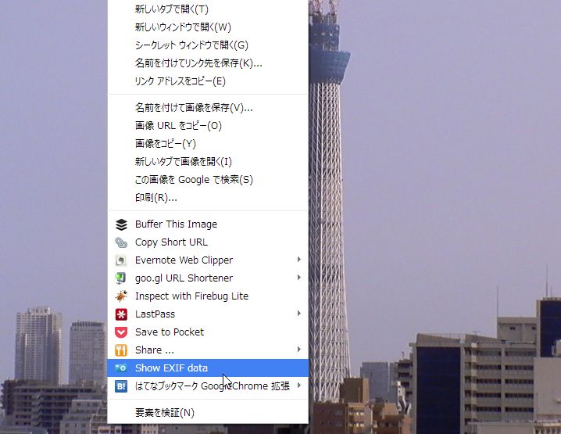Click the red LastPass asterisk icon

click(x=121, y=314)
